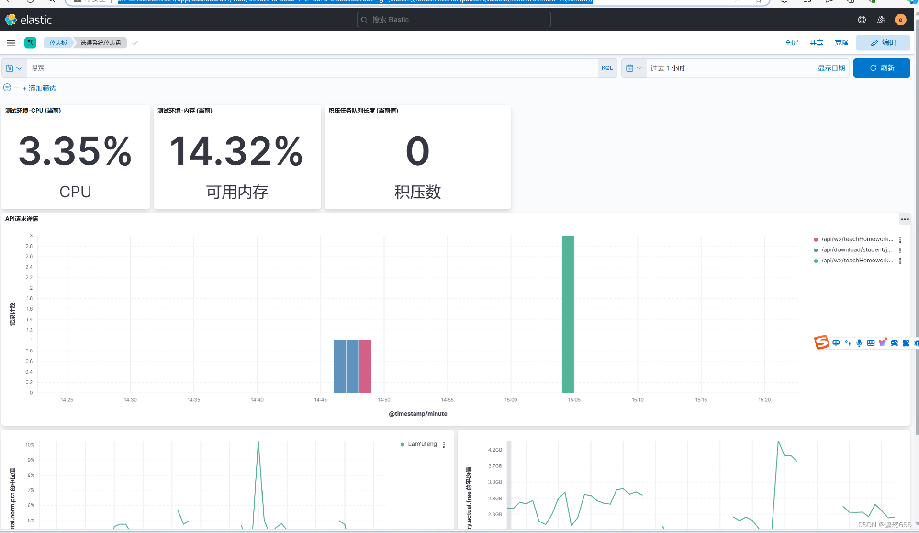Expand the time range picker chevron

639,68
